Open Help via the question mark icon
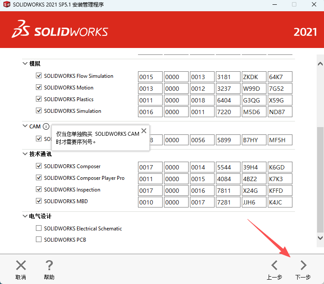 [49, 265]
